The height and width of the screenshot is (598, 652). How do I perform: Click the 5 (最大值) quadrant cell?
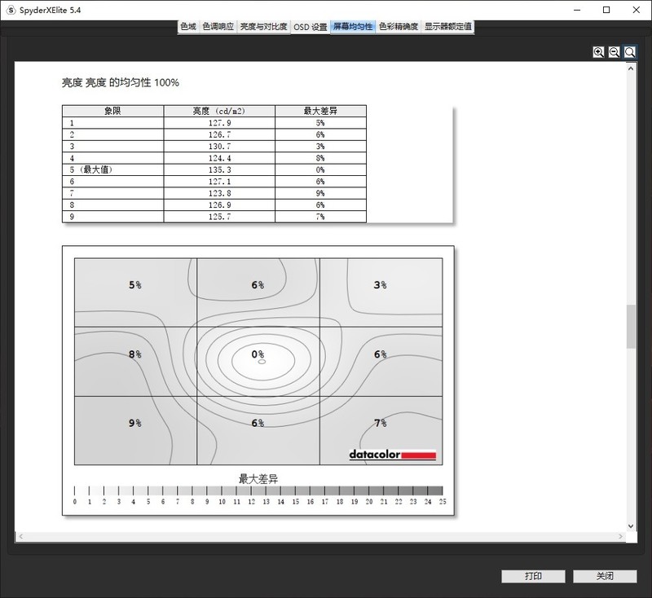(112, 169)
